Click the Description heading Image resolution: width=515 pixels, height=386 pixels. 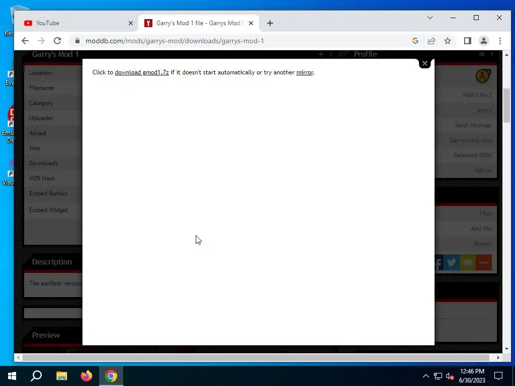(52, 261)
